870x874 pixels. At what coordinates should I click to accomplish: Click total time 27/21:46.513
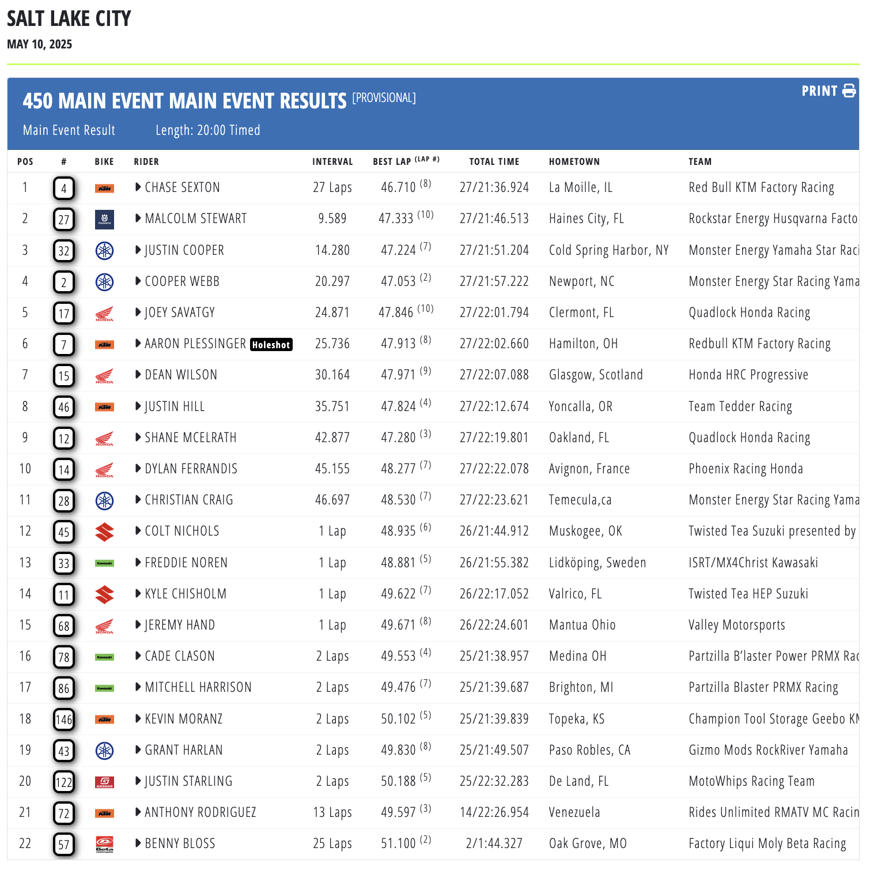coord(494,218)
